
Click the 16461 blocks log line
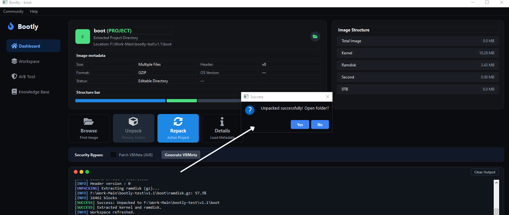96,198
